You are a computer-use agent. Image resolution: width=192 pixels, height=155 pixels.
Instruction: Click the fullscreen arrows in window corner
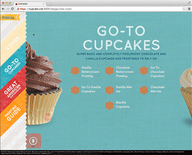pyautogui.click(x=189, y=3)
